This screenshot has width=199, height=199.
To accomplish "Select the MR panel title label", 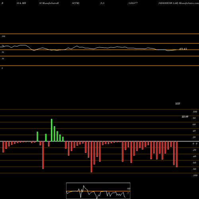I will point(178,103).
